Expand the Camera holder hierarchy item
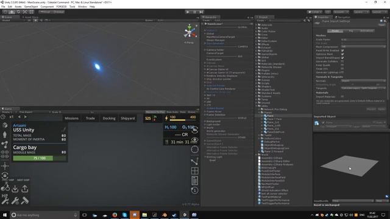Screen dimensions: 390x219 (205, 50)
